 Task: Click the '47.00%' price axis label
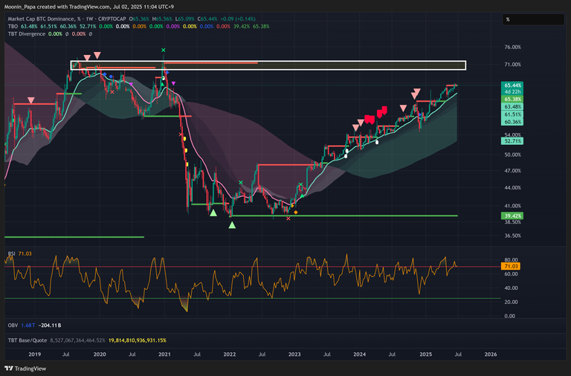512,171
